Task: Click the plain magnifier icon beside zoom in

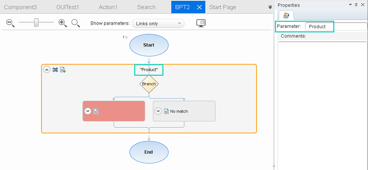Action: click(x=75, y=23)
